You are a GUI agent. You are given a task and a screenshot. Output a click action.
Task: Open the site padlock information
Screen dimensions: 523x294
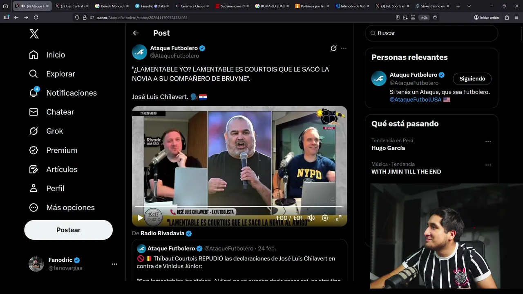pyautogui.click(x=85, y=18)
